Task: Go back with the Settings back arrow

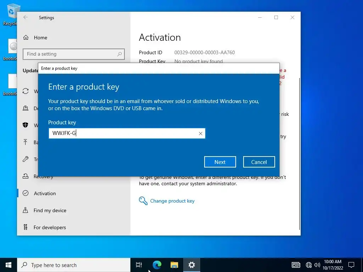Action: pyautogui.click(x=26, y=17)
